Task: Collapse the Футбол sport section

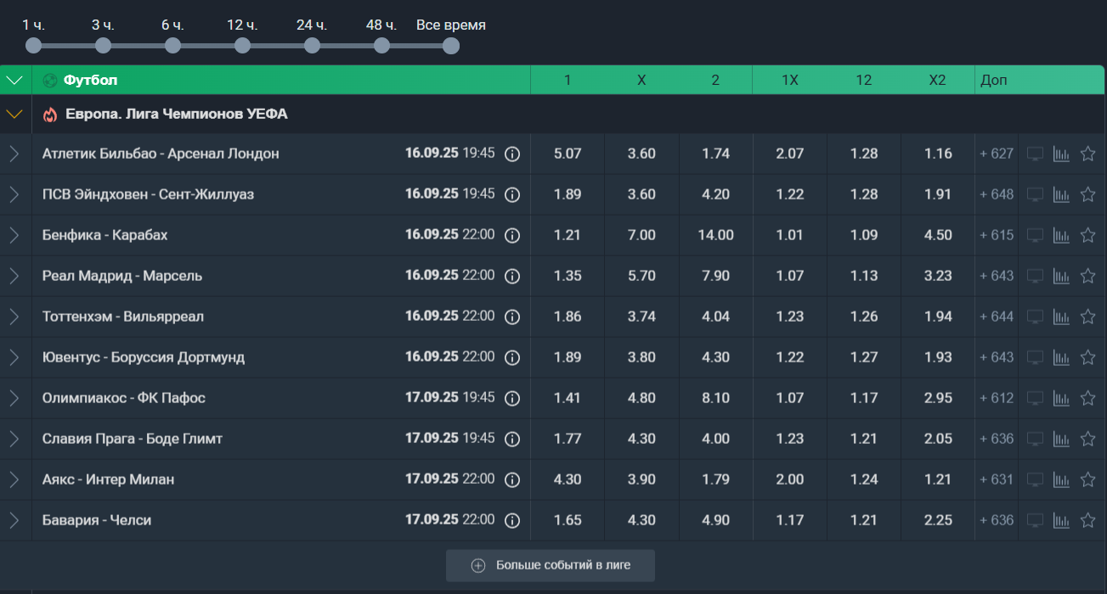Action: click(x=14, y=81)
